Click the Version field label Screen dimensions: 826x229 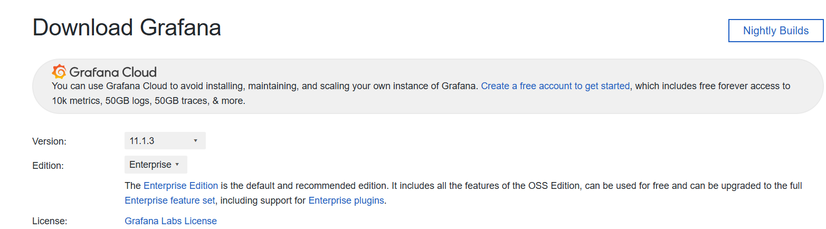[49, 141]
